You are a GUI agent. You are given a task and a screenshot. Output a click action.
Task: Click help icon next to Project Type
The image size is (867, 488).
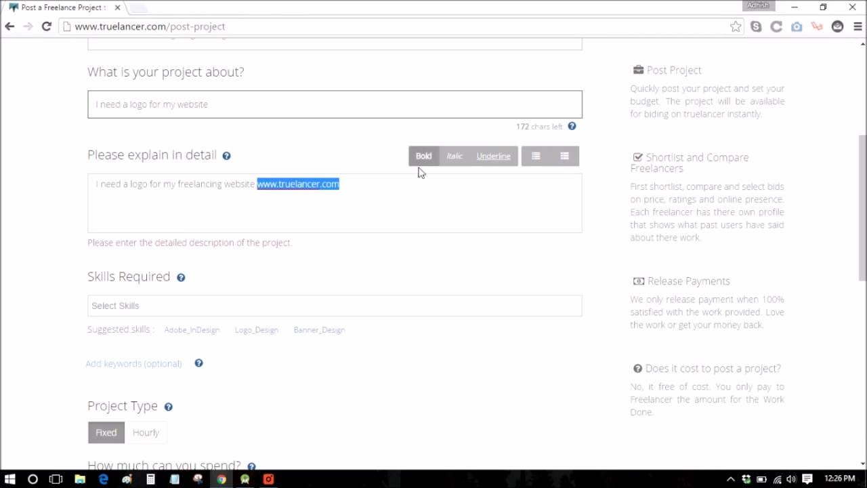pyautogui.click(x=168, y=407)
